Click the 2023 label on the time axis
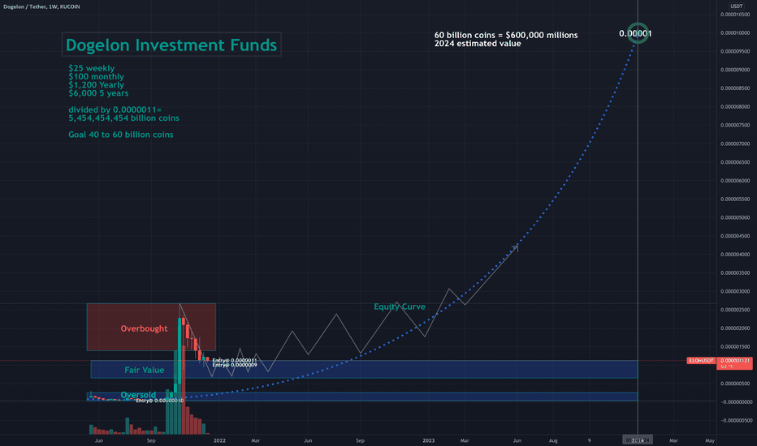The height and width of the screenshot is (446, 757). (x=428, y=440)
